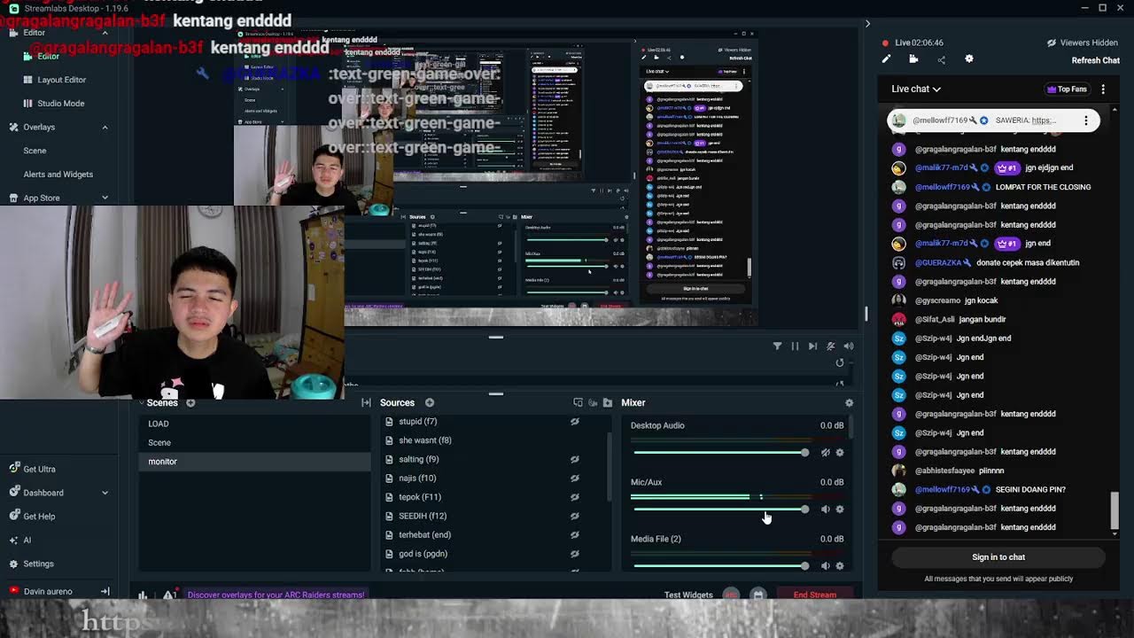Screen dimensions: 1134x638
Task: Open the Scene overlays sidebar item
Action: pyautogui.click(x=35, y=151)
